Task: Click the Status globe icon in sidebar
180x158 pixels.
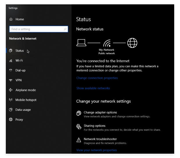Action: tap(11, 51)
